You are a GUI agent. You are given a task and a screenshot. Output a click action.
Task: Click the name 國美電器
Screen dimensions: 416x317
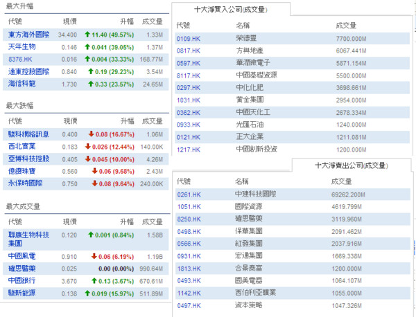click(249, 280)
